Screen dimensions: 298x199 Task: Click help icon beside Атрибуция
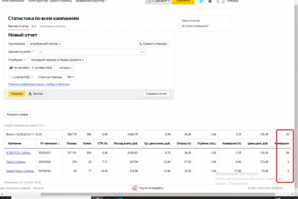coord(25,60)
